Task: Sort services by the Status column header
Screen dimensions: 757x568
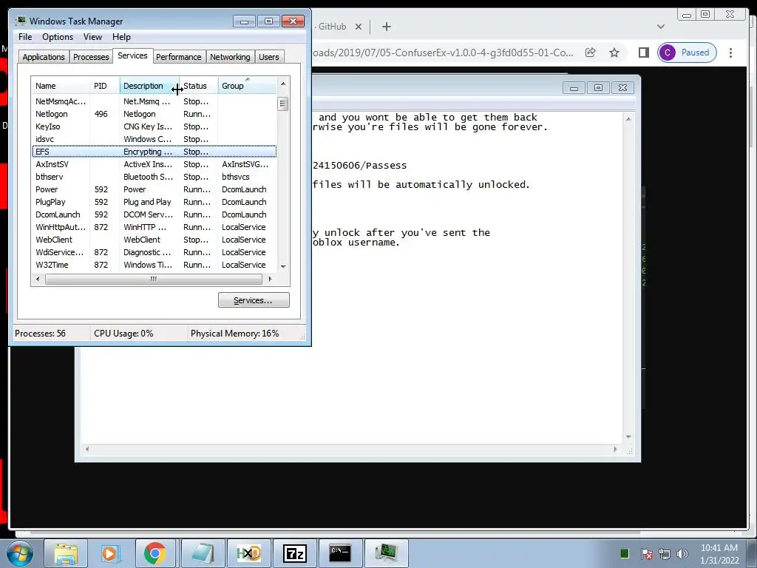Action: point(198,86)
